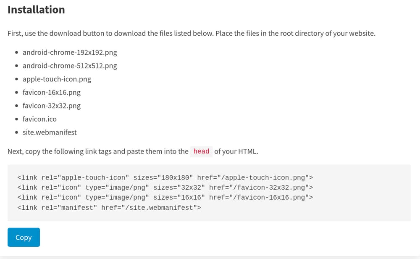Screen dimensions: 420x259
Task: Select favicon.ico in the file list
Action: 39,119
